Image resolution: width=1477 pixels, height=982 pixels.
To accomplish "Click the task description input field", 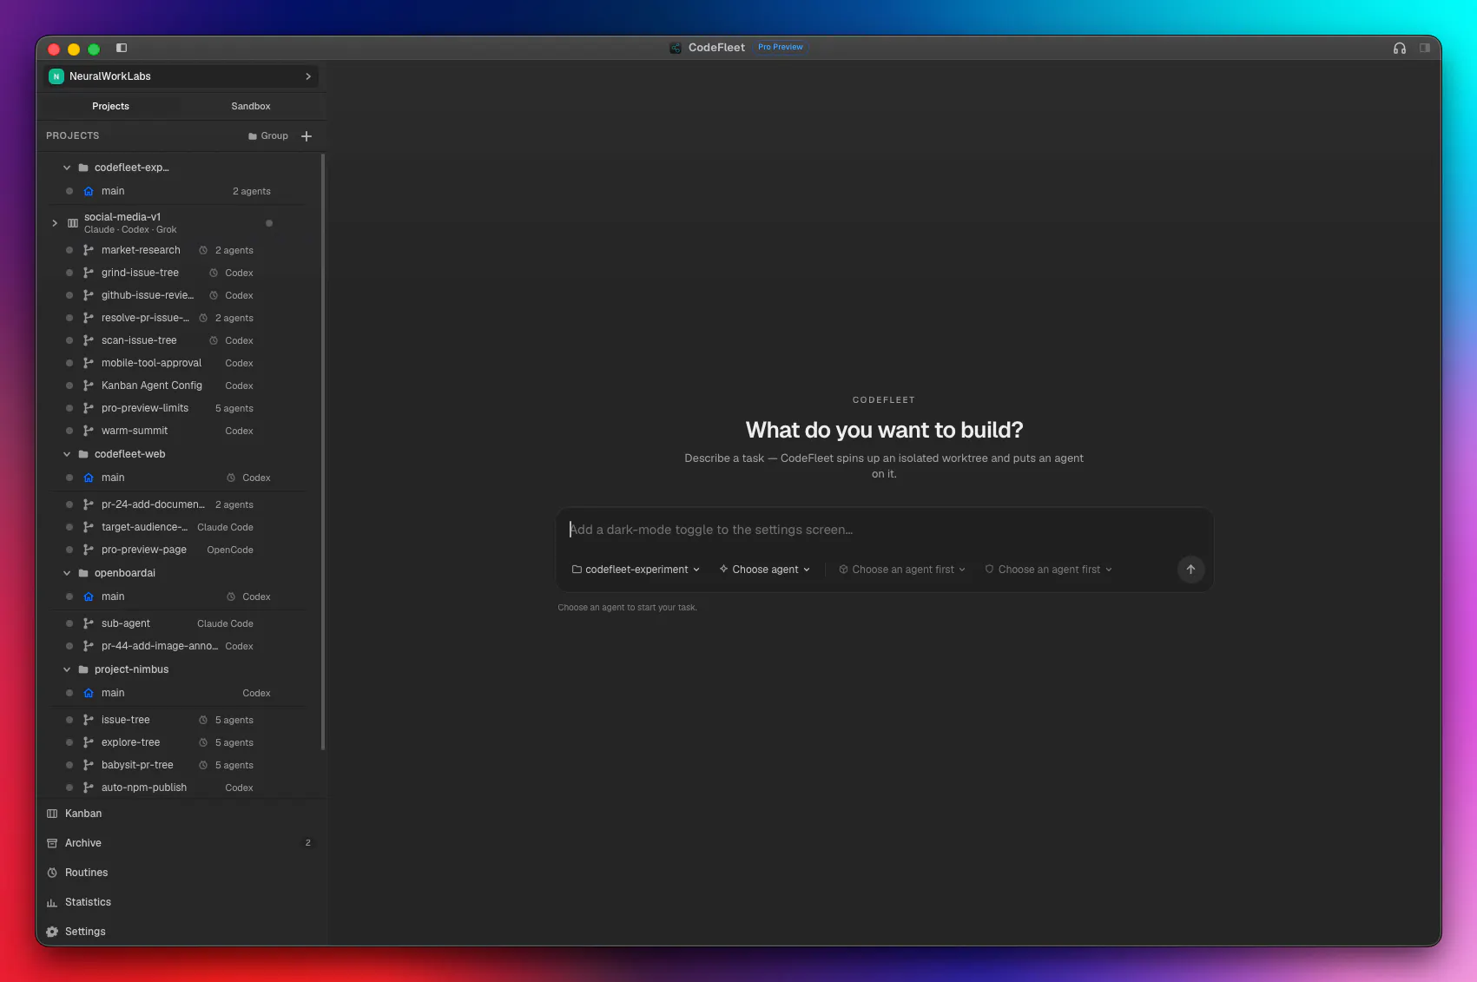I will point(884,530).
